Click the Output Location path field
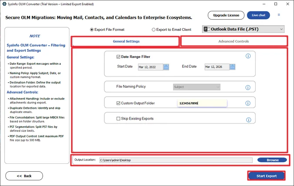 click(x=176, y=160)
